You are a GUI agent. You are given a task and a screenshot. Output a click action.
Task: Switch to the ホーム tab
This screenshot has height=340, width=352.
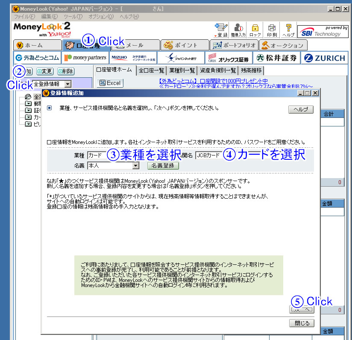37,45
